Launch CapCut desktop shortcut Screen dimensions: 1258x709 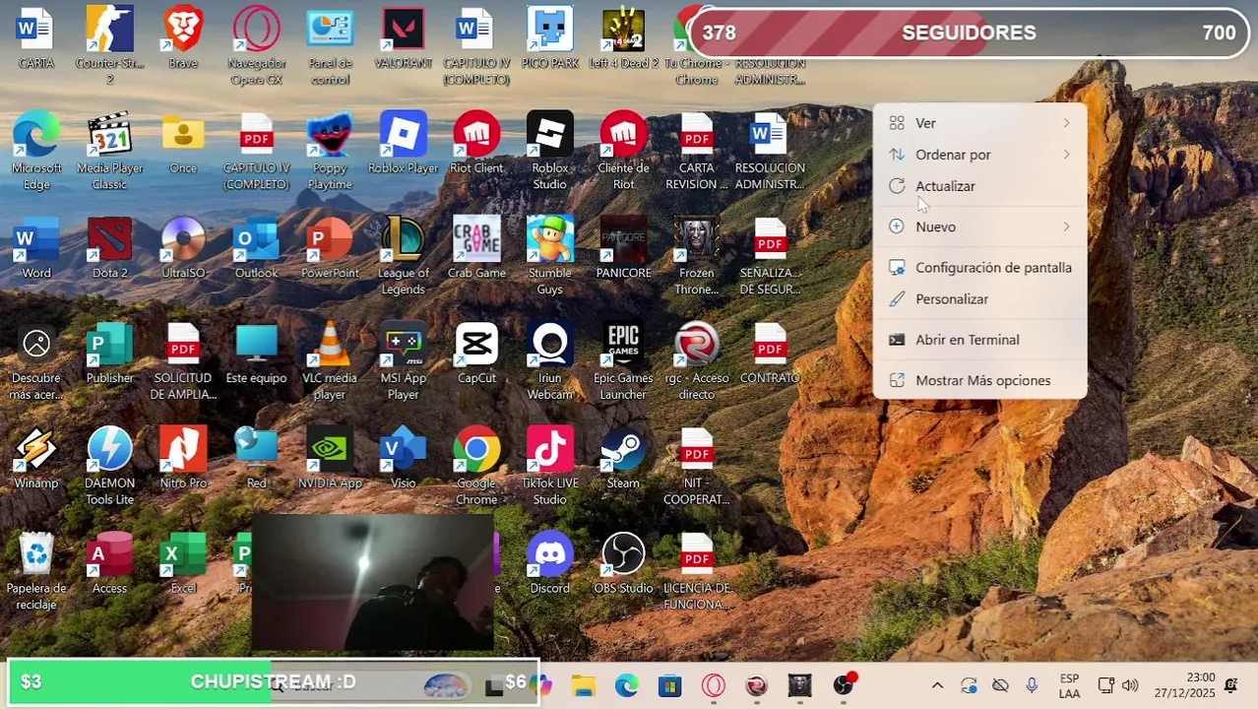pos(476,354)
